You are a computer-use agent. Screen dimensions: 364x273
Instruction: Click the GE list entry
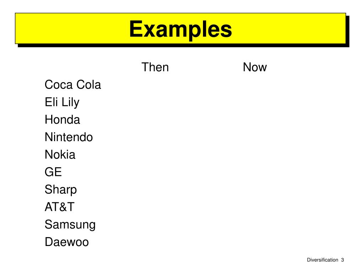[x=53, y=172]
